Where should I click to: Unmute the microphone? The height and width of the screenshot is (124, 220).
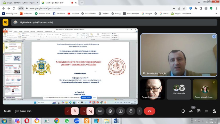pos(75,111)
